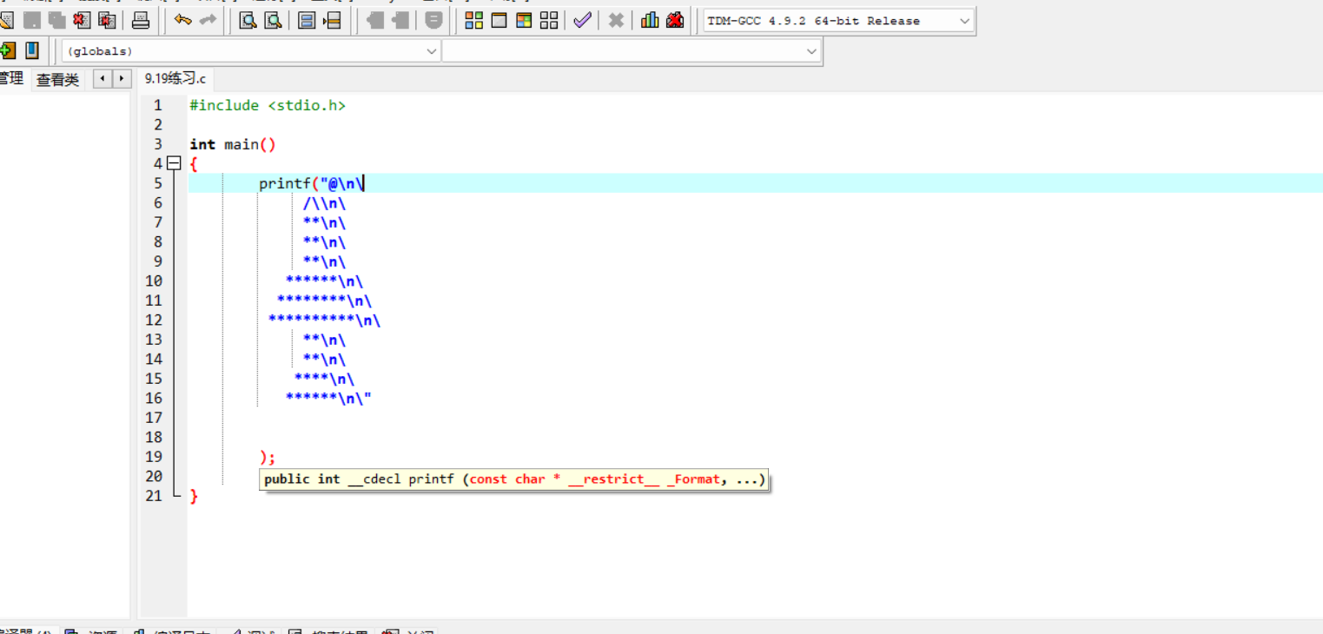
Task: Run the program via window icon
Action: 499,20
